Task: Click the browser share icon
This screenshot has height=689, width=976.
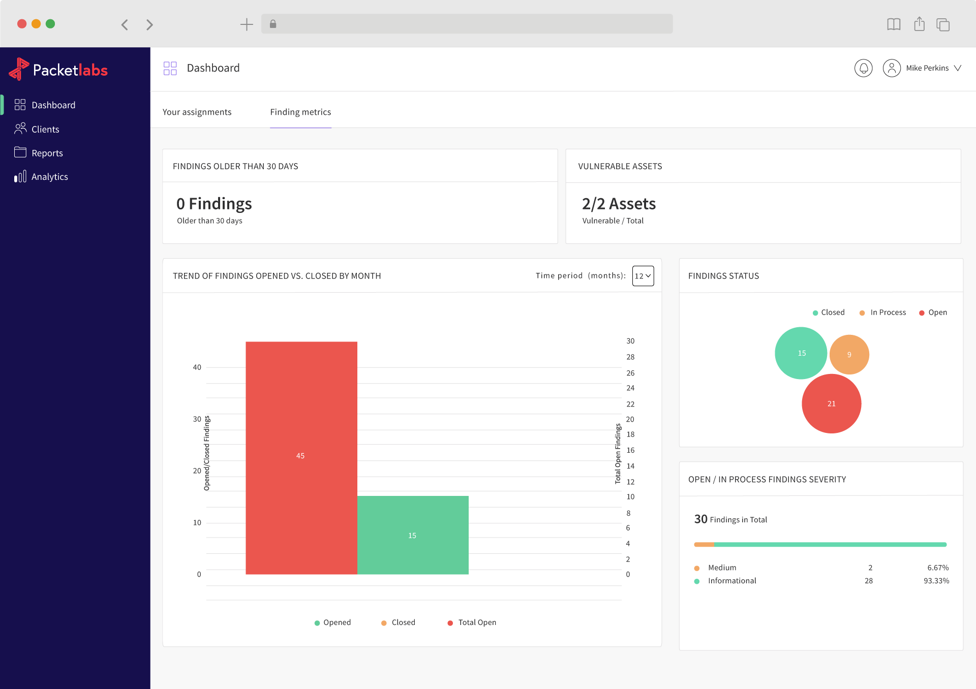Action: coord(919,24)
